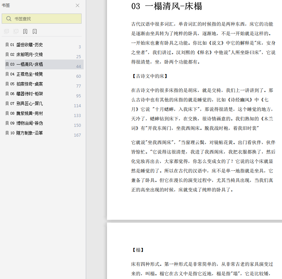
Task: Click the bookmark icon beside 10 随方制象
Action: pyautogui.click(x=7, y=133)
